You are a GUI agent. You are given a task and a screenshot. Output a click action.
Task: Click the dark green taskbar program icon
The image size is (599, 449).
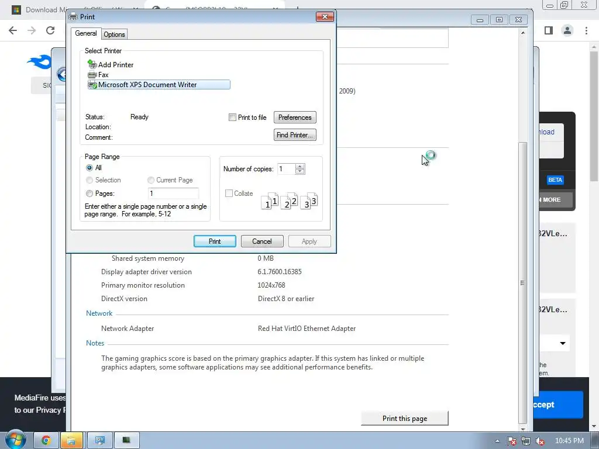pyautogui.click(x=126, y=441)
